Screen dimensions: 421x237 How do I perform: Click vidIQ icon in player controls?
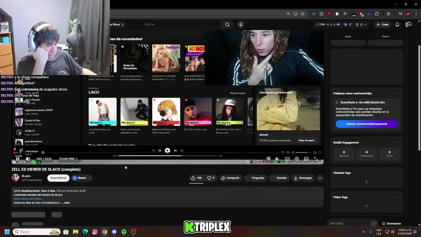point(268,159)
